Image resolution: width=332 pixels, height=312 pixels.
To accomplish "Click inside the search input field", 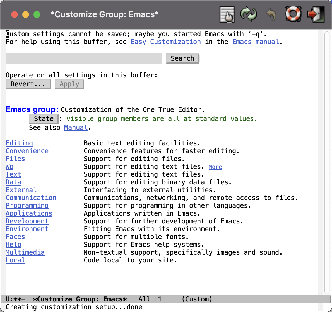I will 83,58.
